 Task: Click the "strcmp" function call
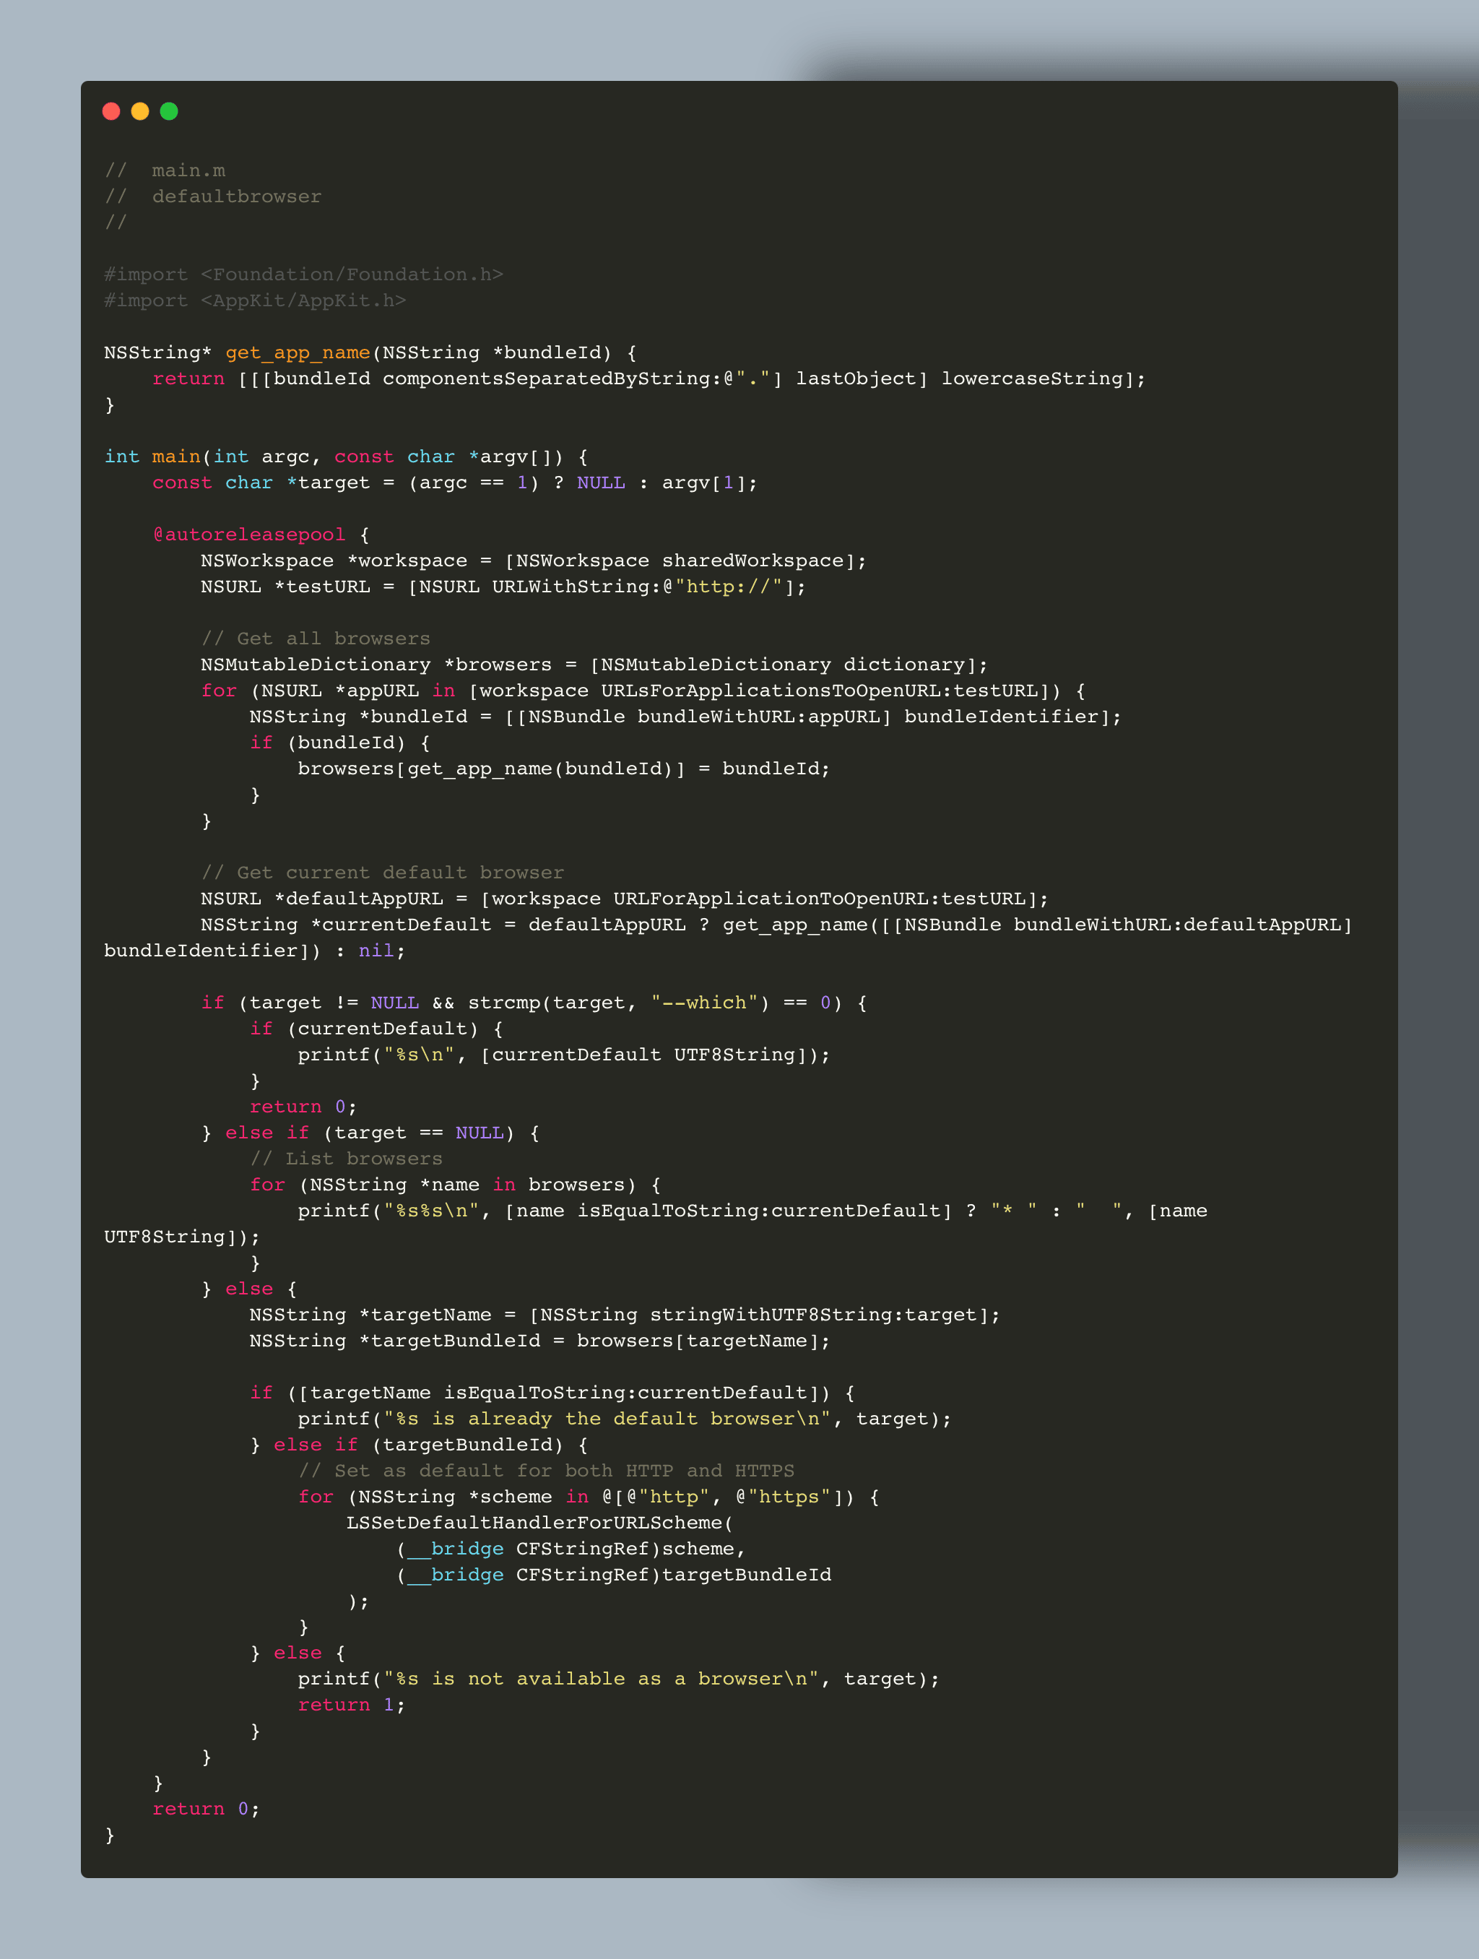504,1003
